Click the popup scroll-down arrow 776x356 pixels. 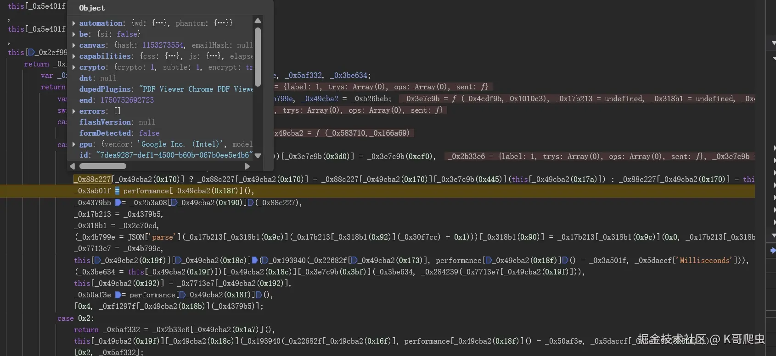[x=258, y=155]
